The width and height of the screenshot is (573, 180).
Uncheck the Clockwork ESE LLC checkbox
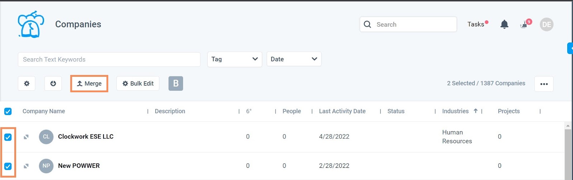click(x=8, y=137)
